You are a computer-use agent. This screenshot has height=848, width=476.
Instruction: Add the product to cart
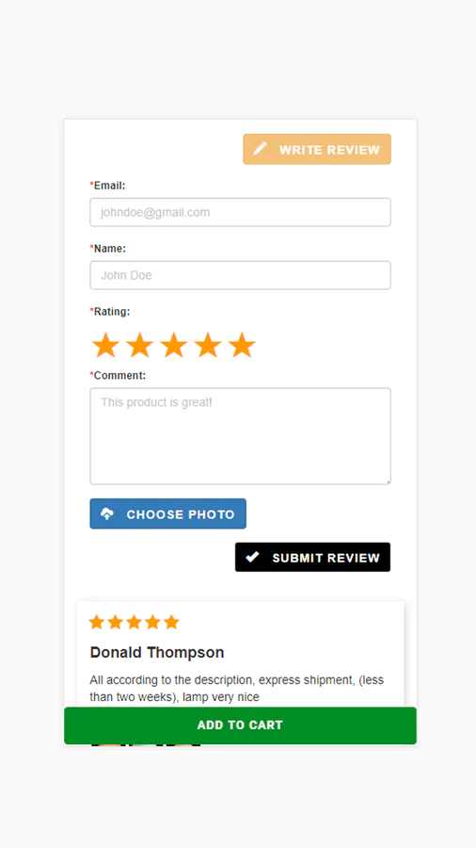tap(240, 726)
